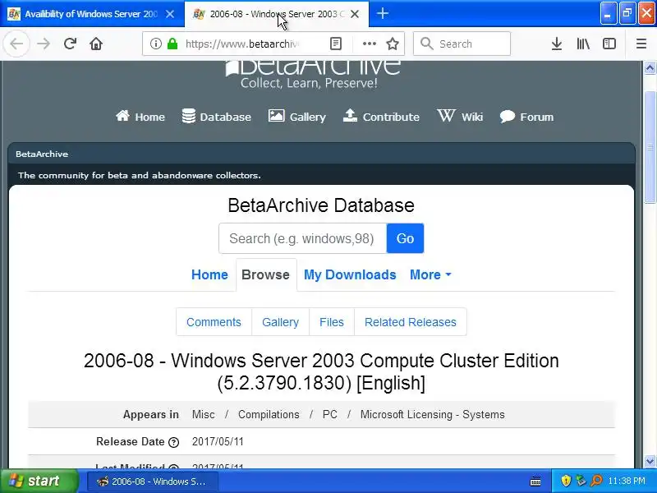
Task: Click the Firefox taskbar window button
Action: click(153, 481)
